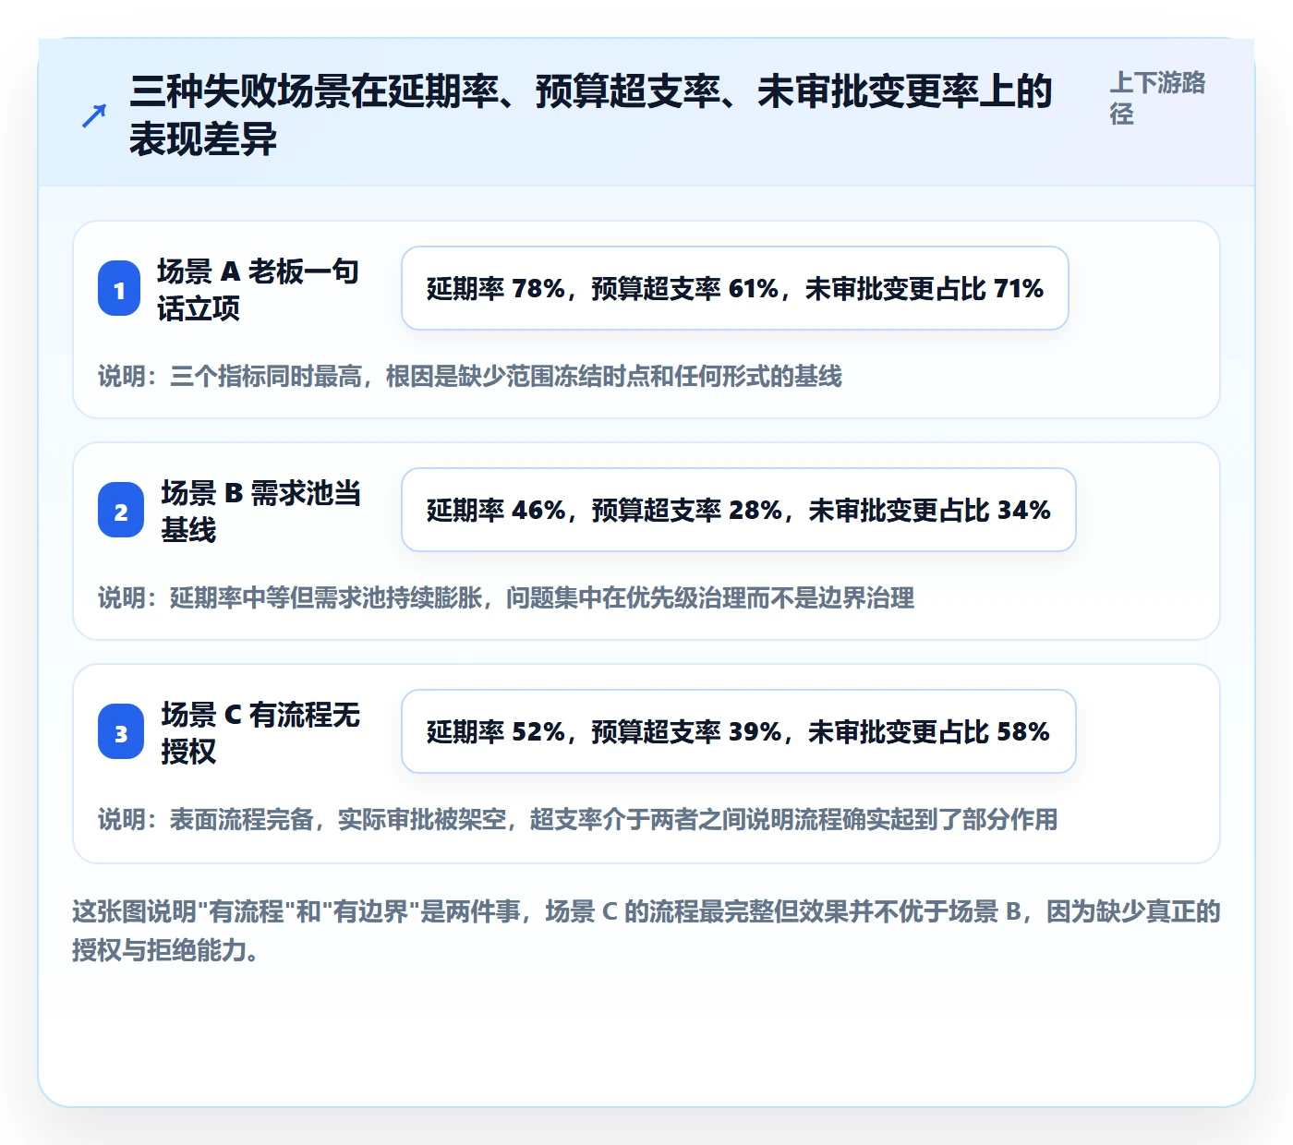1293x1145 pixels.
Task: Click the 延期率 78% metrics box
Action: [735, 288]
